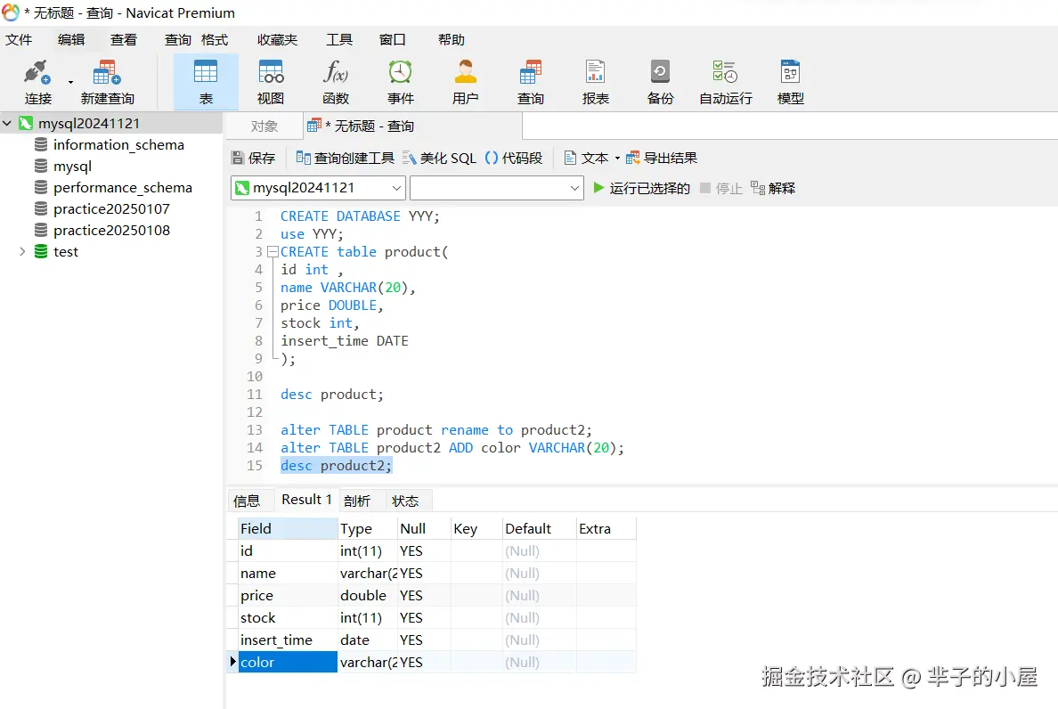Select the double type cell
This screenshot has width=1058, height=709.
(367, 596)
